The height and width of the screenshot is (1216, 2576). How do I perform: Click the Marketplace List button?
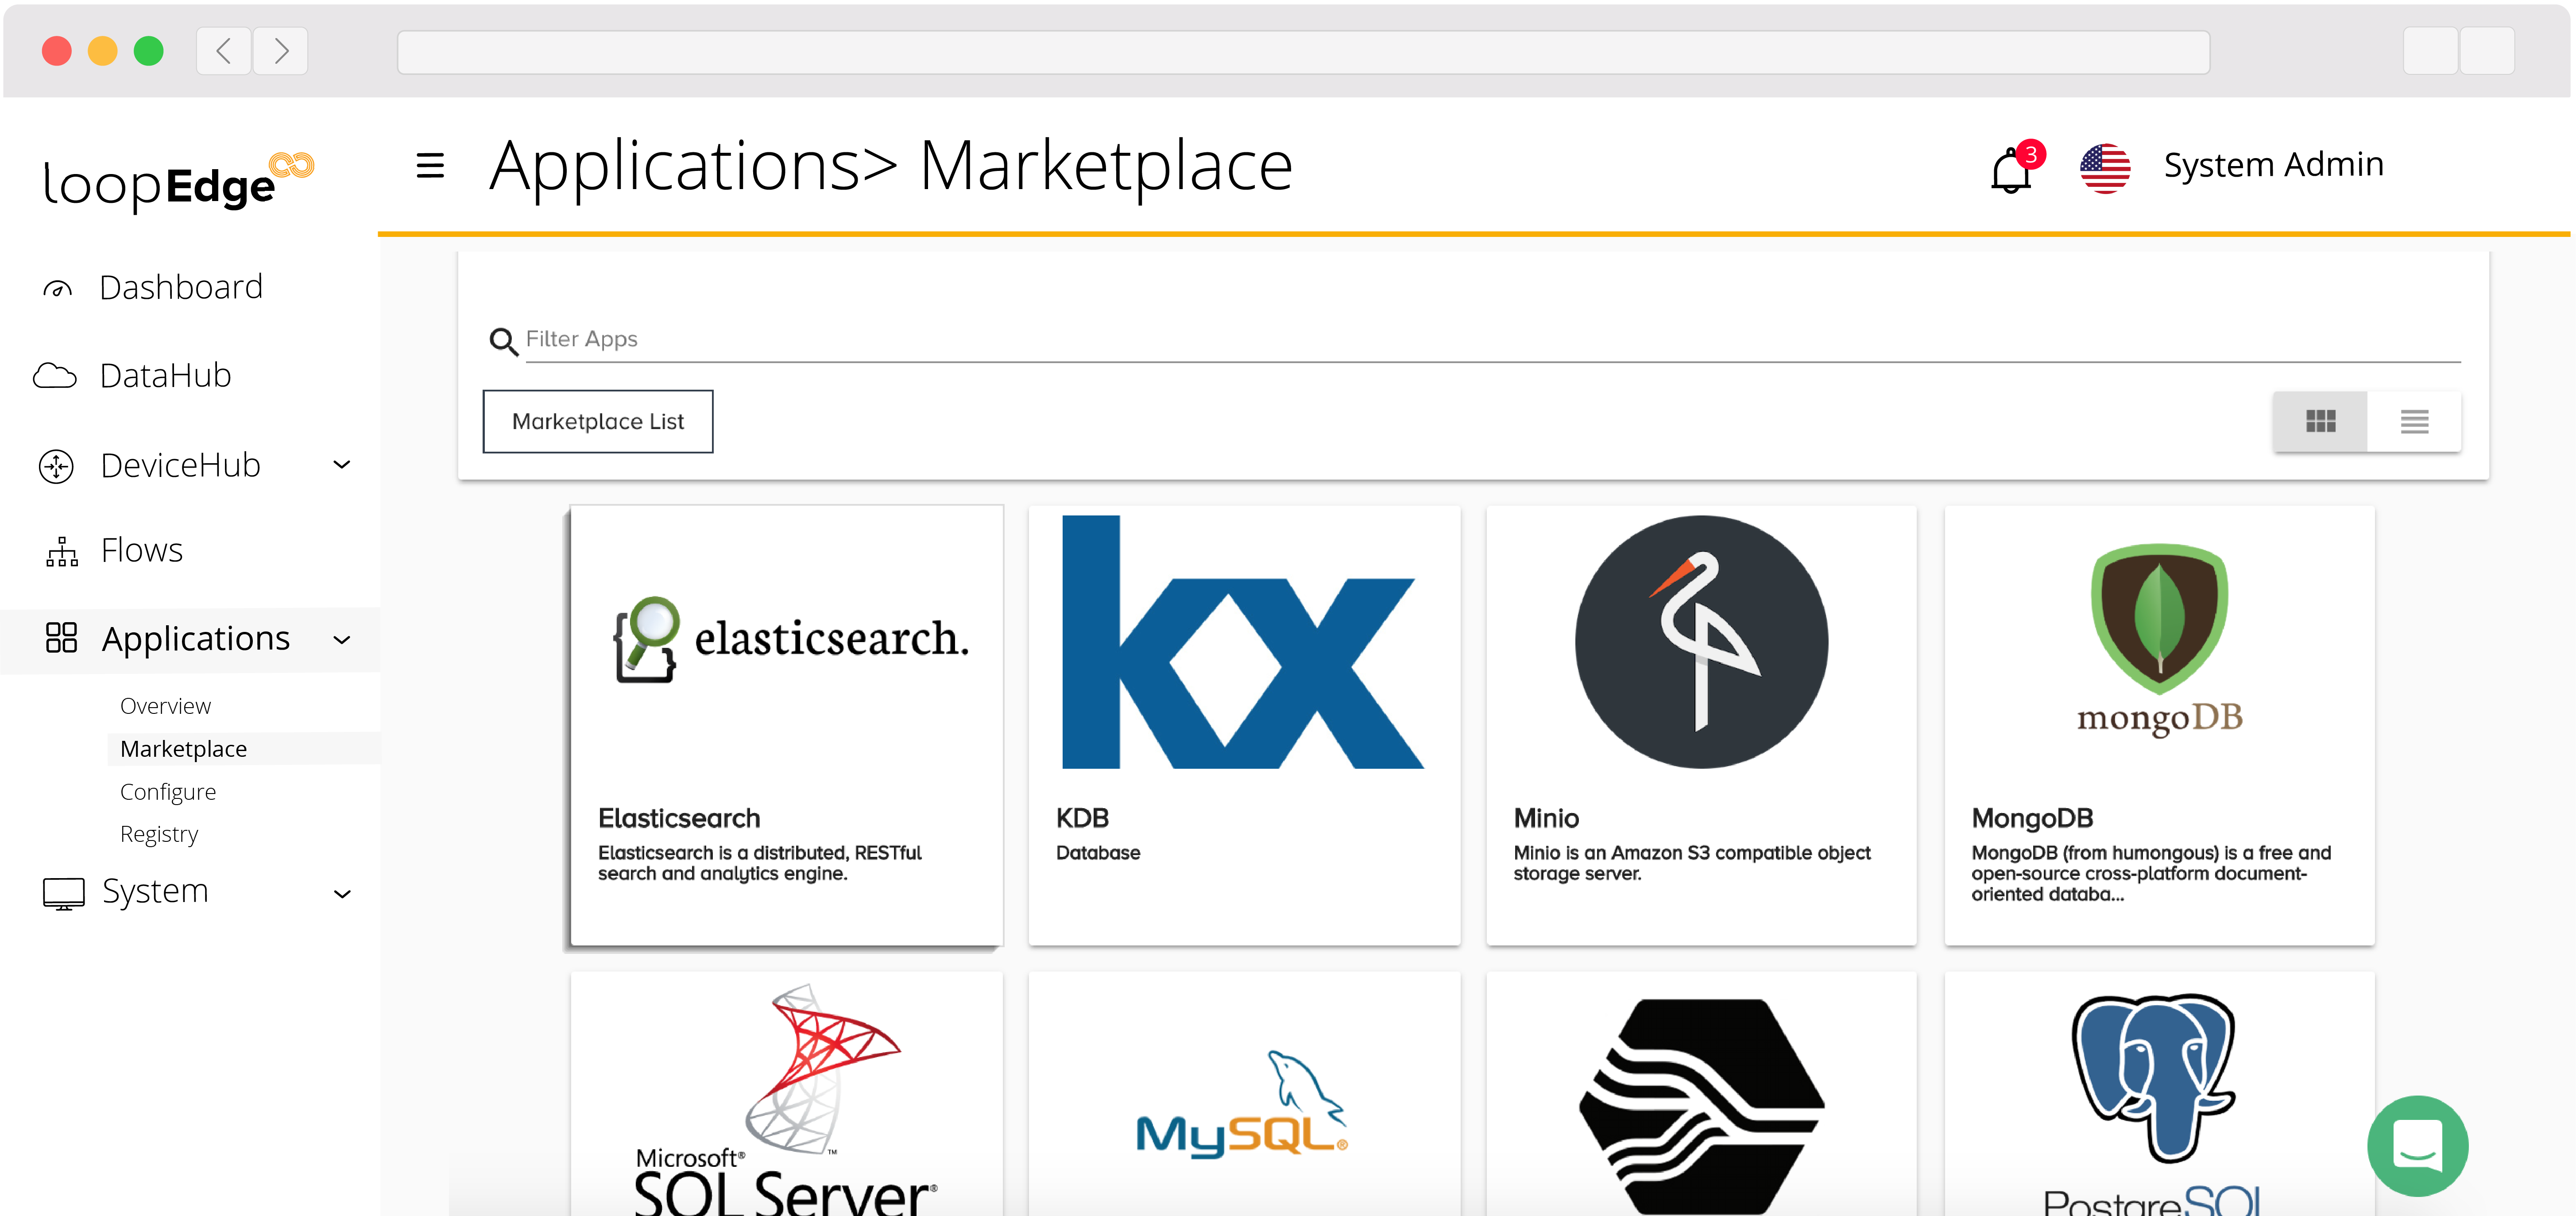coord(598,422)
